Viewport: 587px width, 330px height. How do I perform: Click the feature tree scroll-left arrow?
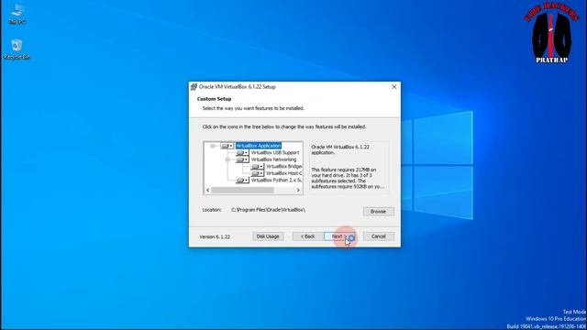pyautogui.click(x=208, y=191)
